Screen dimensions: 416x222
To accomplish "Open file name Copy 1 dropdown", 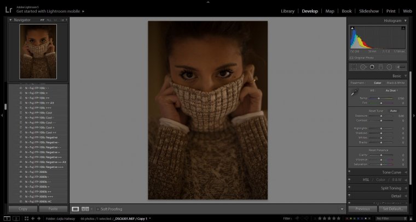I will click(150, 219).
